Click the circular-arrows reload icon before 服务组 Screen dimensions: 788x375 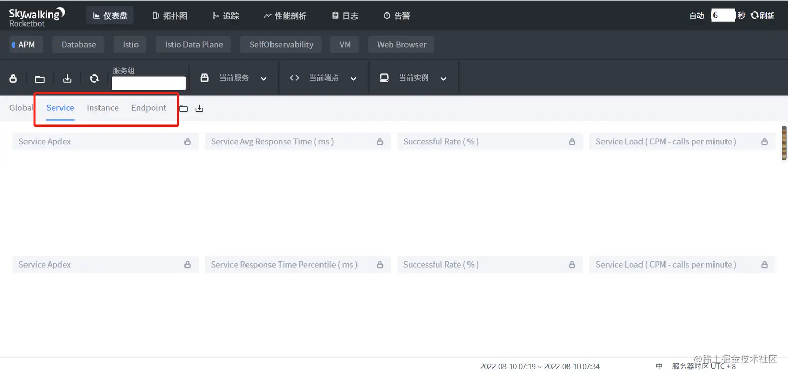(x=94, y=79)
